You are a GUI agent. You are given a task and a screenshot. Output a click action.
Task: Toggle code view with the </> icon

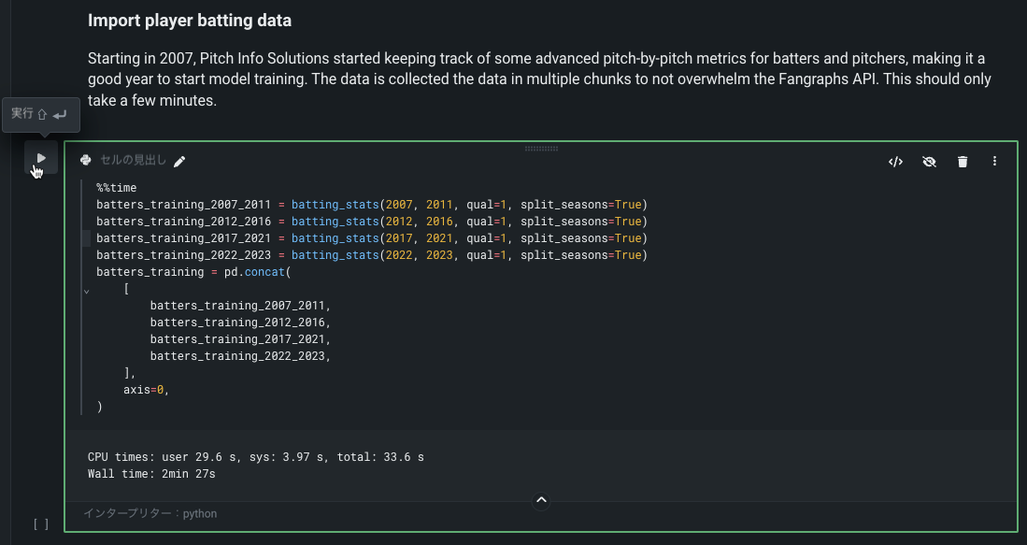895,162
